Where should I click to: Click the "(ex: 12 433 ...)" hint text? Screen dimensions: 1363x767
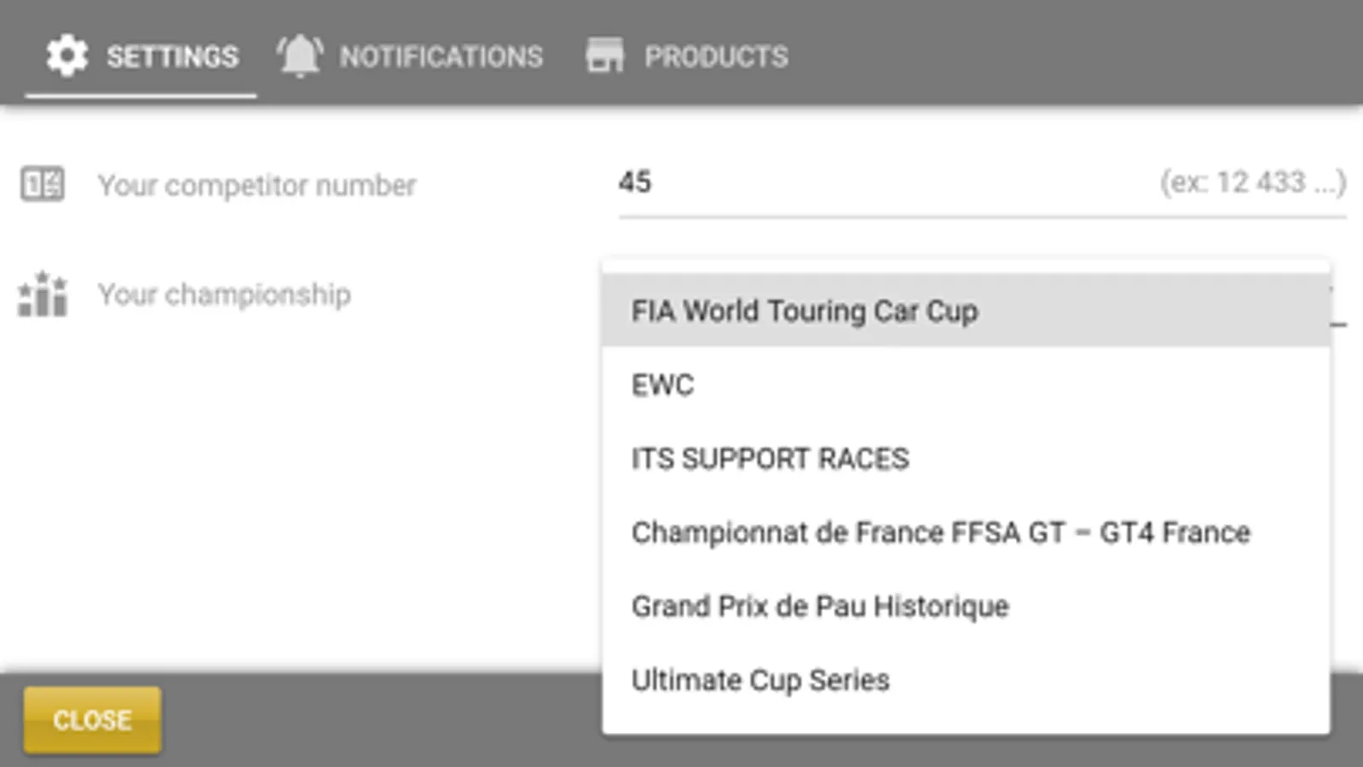(x=1252, y=182)
